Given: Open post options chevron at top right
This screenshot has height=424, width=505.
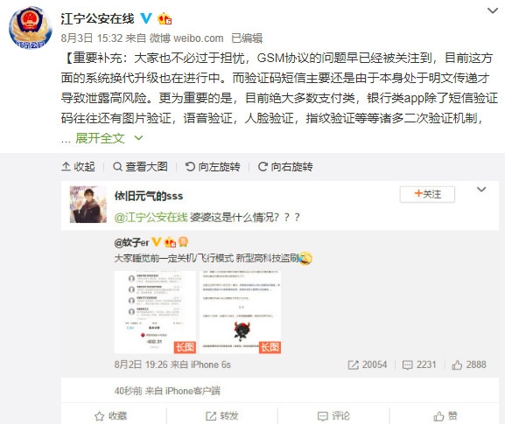Looking at the screenshot, I should coord(493,11).
